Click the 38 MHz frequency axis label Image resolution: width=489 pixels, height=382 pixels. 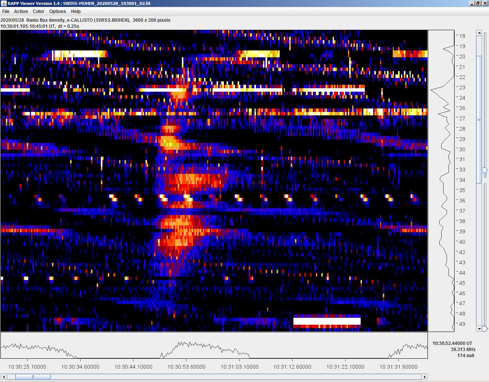click(462, 221)
